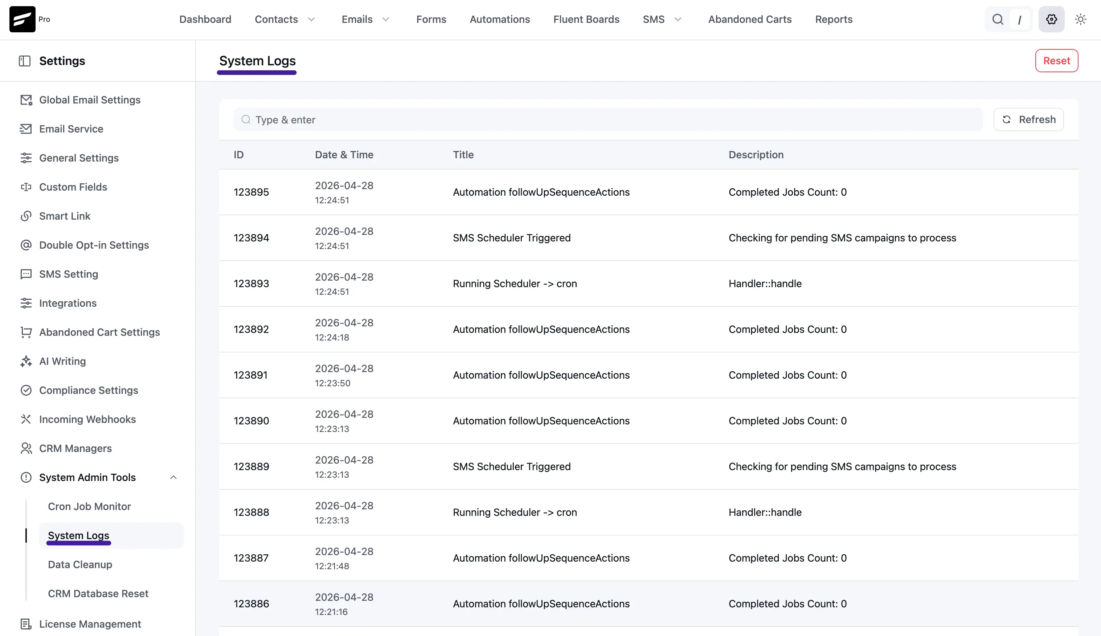The image size is (1101, 636).
Task: Open Global Email Settings
Action: tap(90, 100)
